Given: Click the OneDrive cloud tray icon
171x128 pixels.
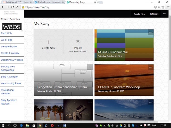Looking at the screenshot, I should pos(141,126).
